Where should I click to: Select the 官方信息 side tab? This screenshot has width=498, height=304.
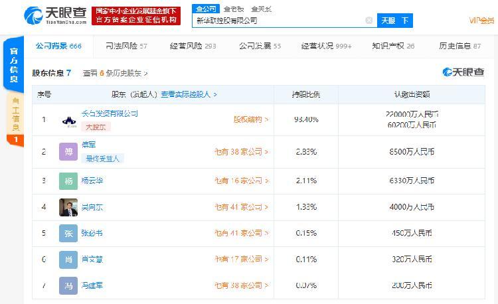[x=14, y=65]
